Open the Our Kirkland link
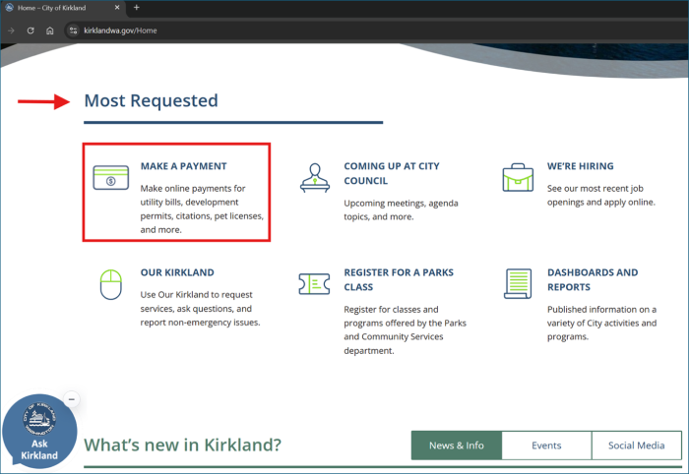This screenshot has height=474, width=689. tap(177, 272)
